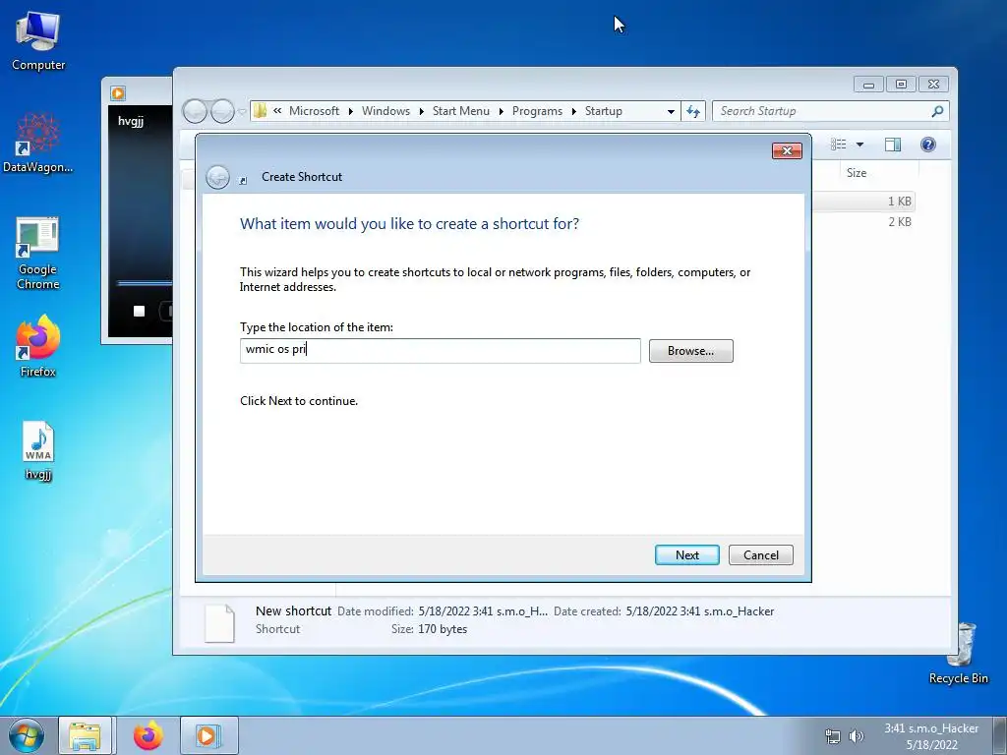Click the location text field with wmic text
This screenshot has height=755, width=1007.
click(440, 351)
